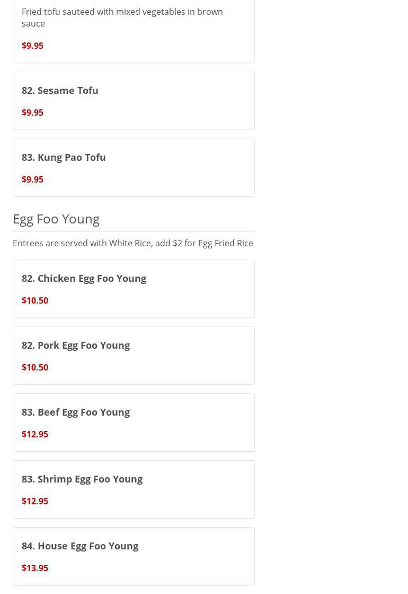Image resolution: width=408 pixels, height=594 pixels.
Task: Select the 83. Kung Pao Tofu item
Action: click(64, 157)
